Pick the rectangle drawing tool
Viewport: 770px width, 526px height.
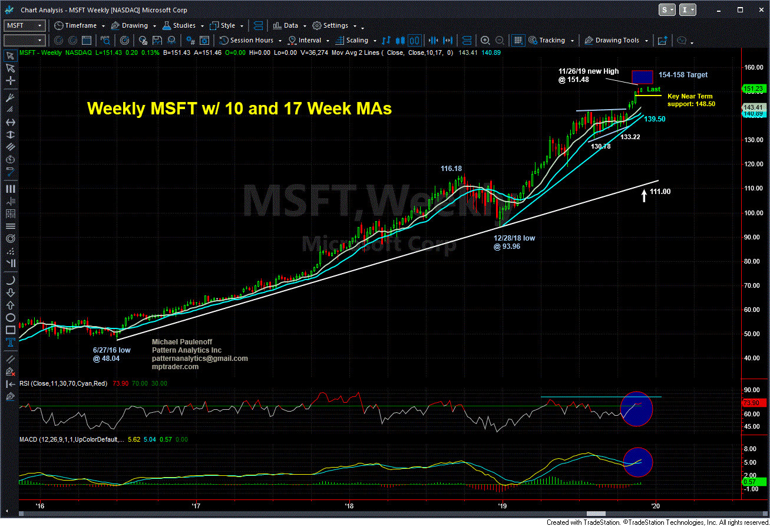9,331
